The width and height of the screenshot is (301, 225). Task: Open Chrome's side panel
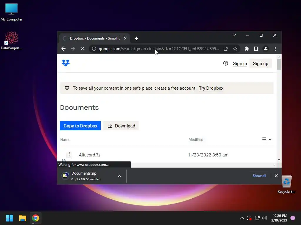256,49
